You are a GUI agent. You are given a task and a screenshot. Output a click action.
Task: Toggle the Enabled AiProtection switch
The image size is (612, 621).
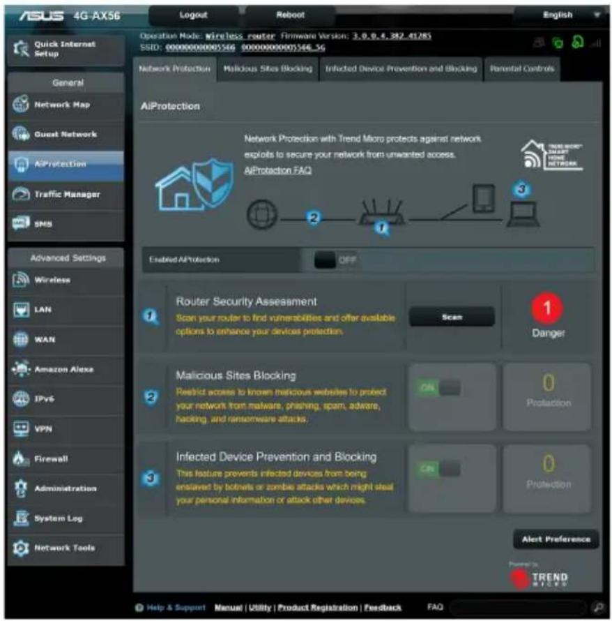coord(335,260)
